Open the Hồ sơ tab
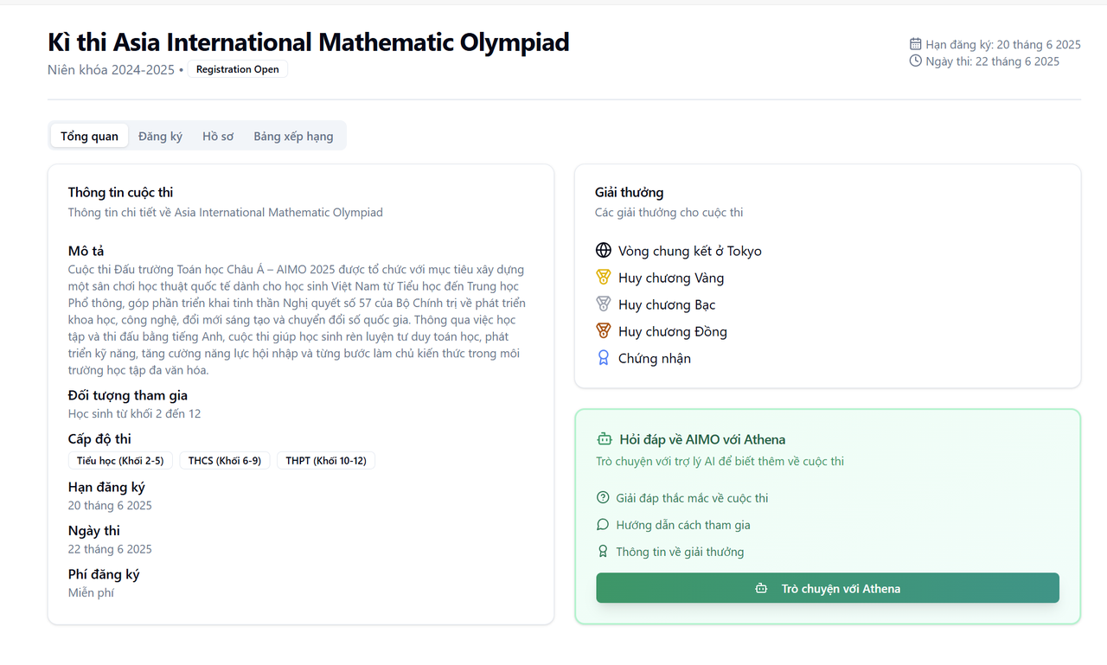This screenshot has height=665, width=1107. [x=218, y=136]
